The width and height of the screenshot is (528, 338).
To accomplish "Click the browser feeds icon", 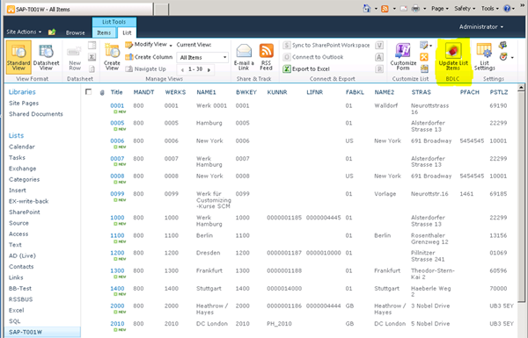I will (385, 9).
